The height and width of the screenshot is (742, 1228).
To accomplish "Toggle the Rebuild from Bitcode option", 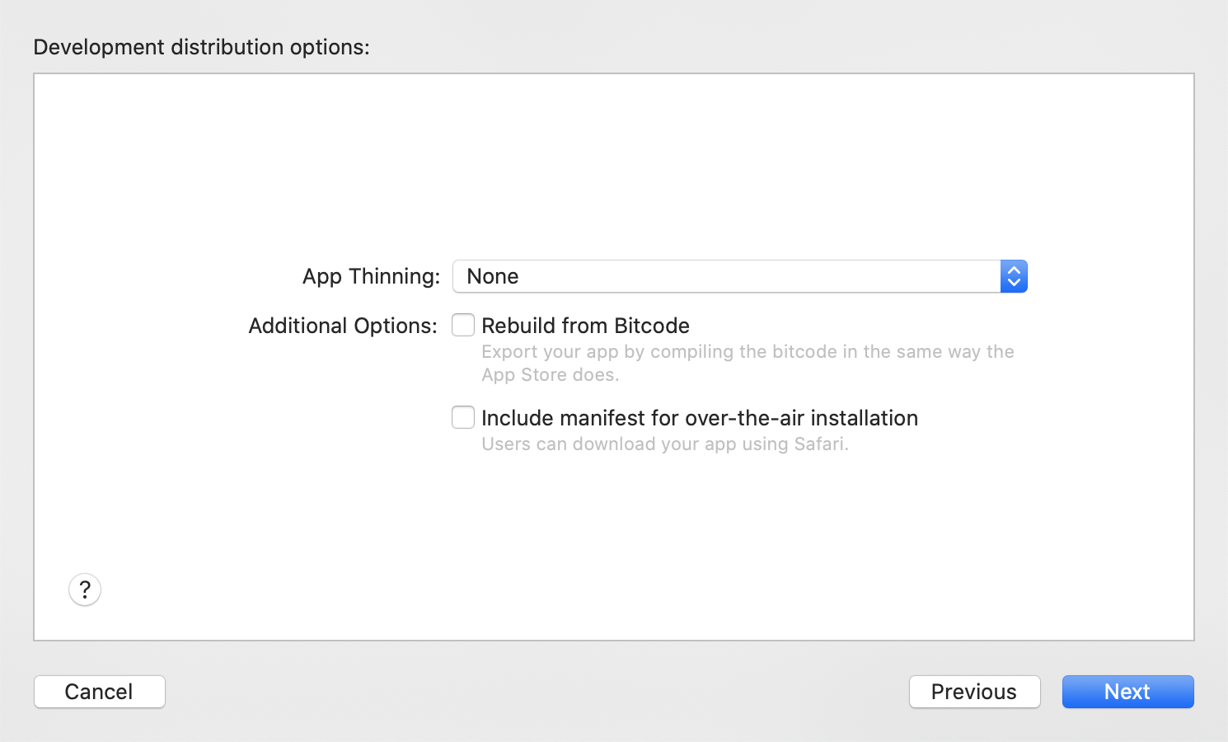I will tap(463, 325).
